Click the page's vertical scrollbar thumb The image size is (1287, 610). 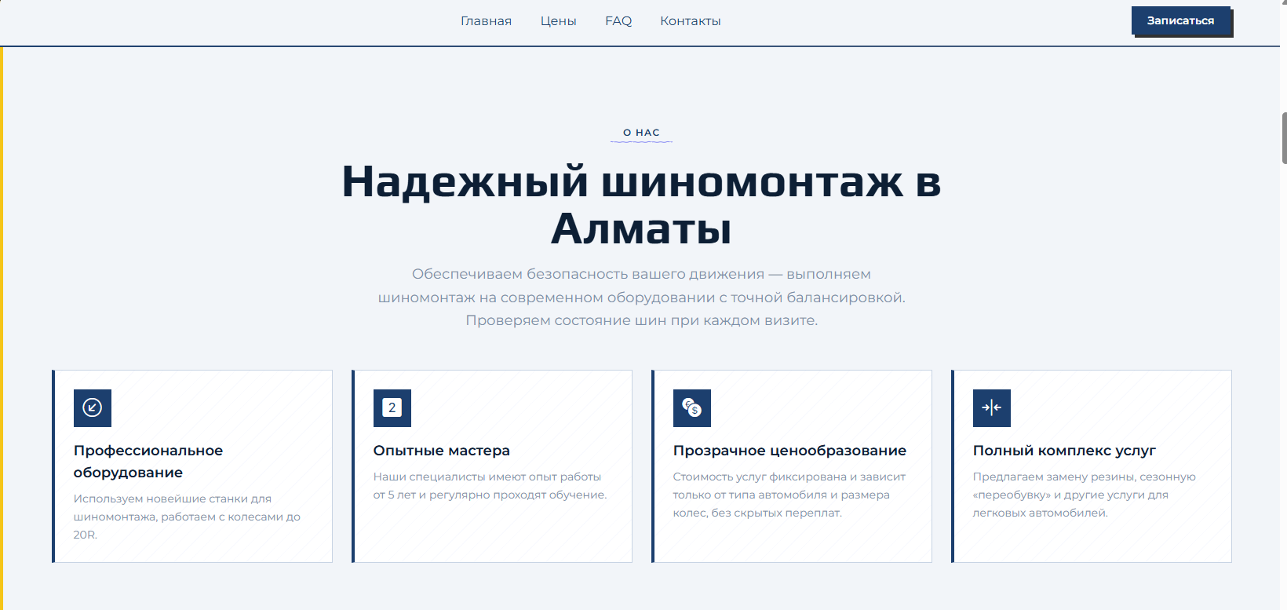1284,138
